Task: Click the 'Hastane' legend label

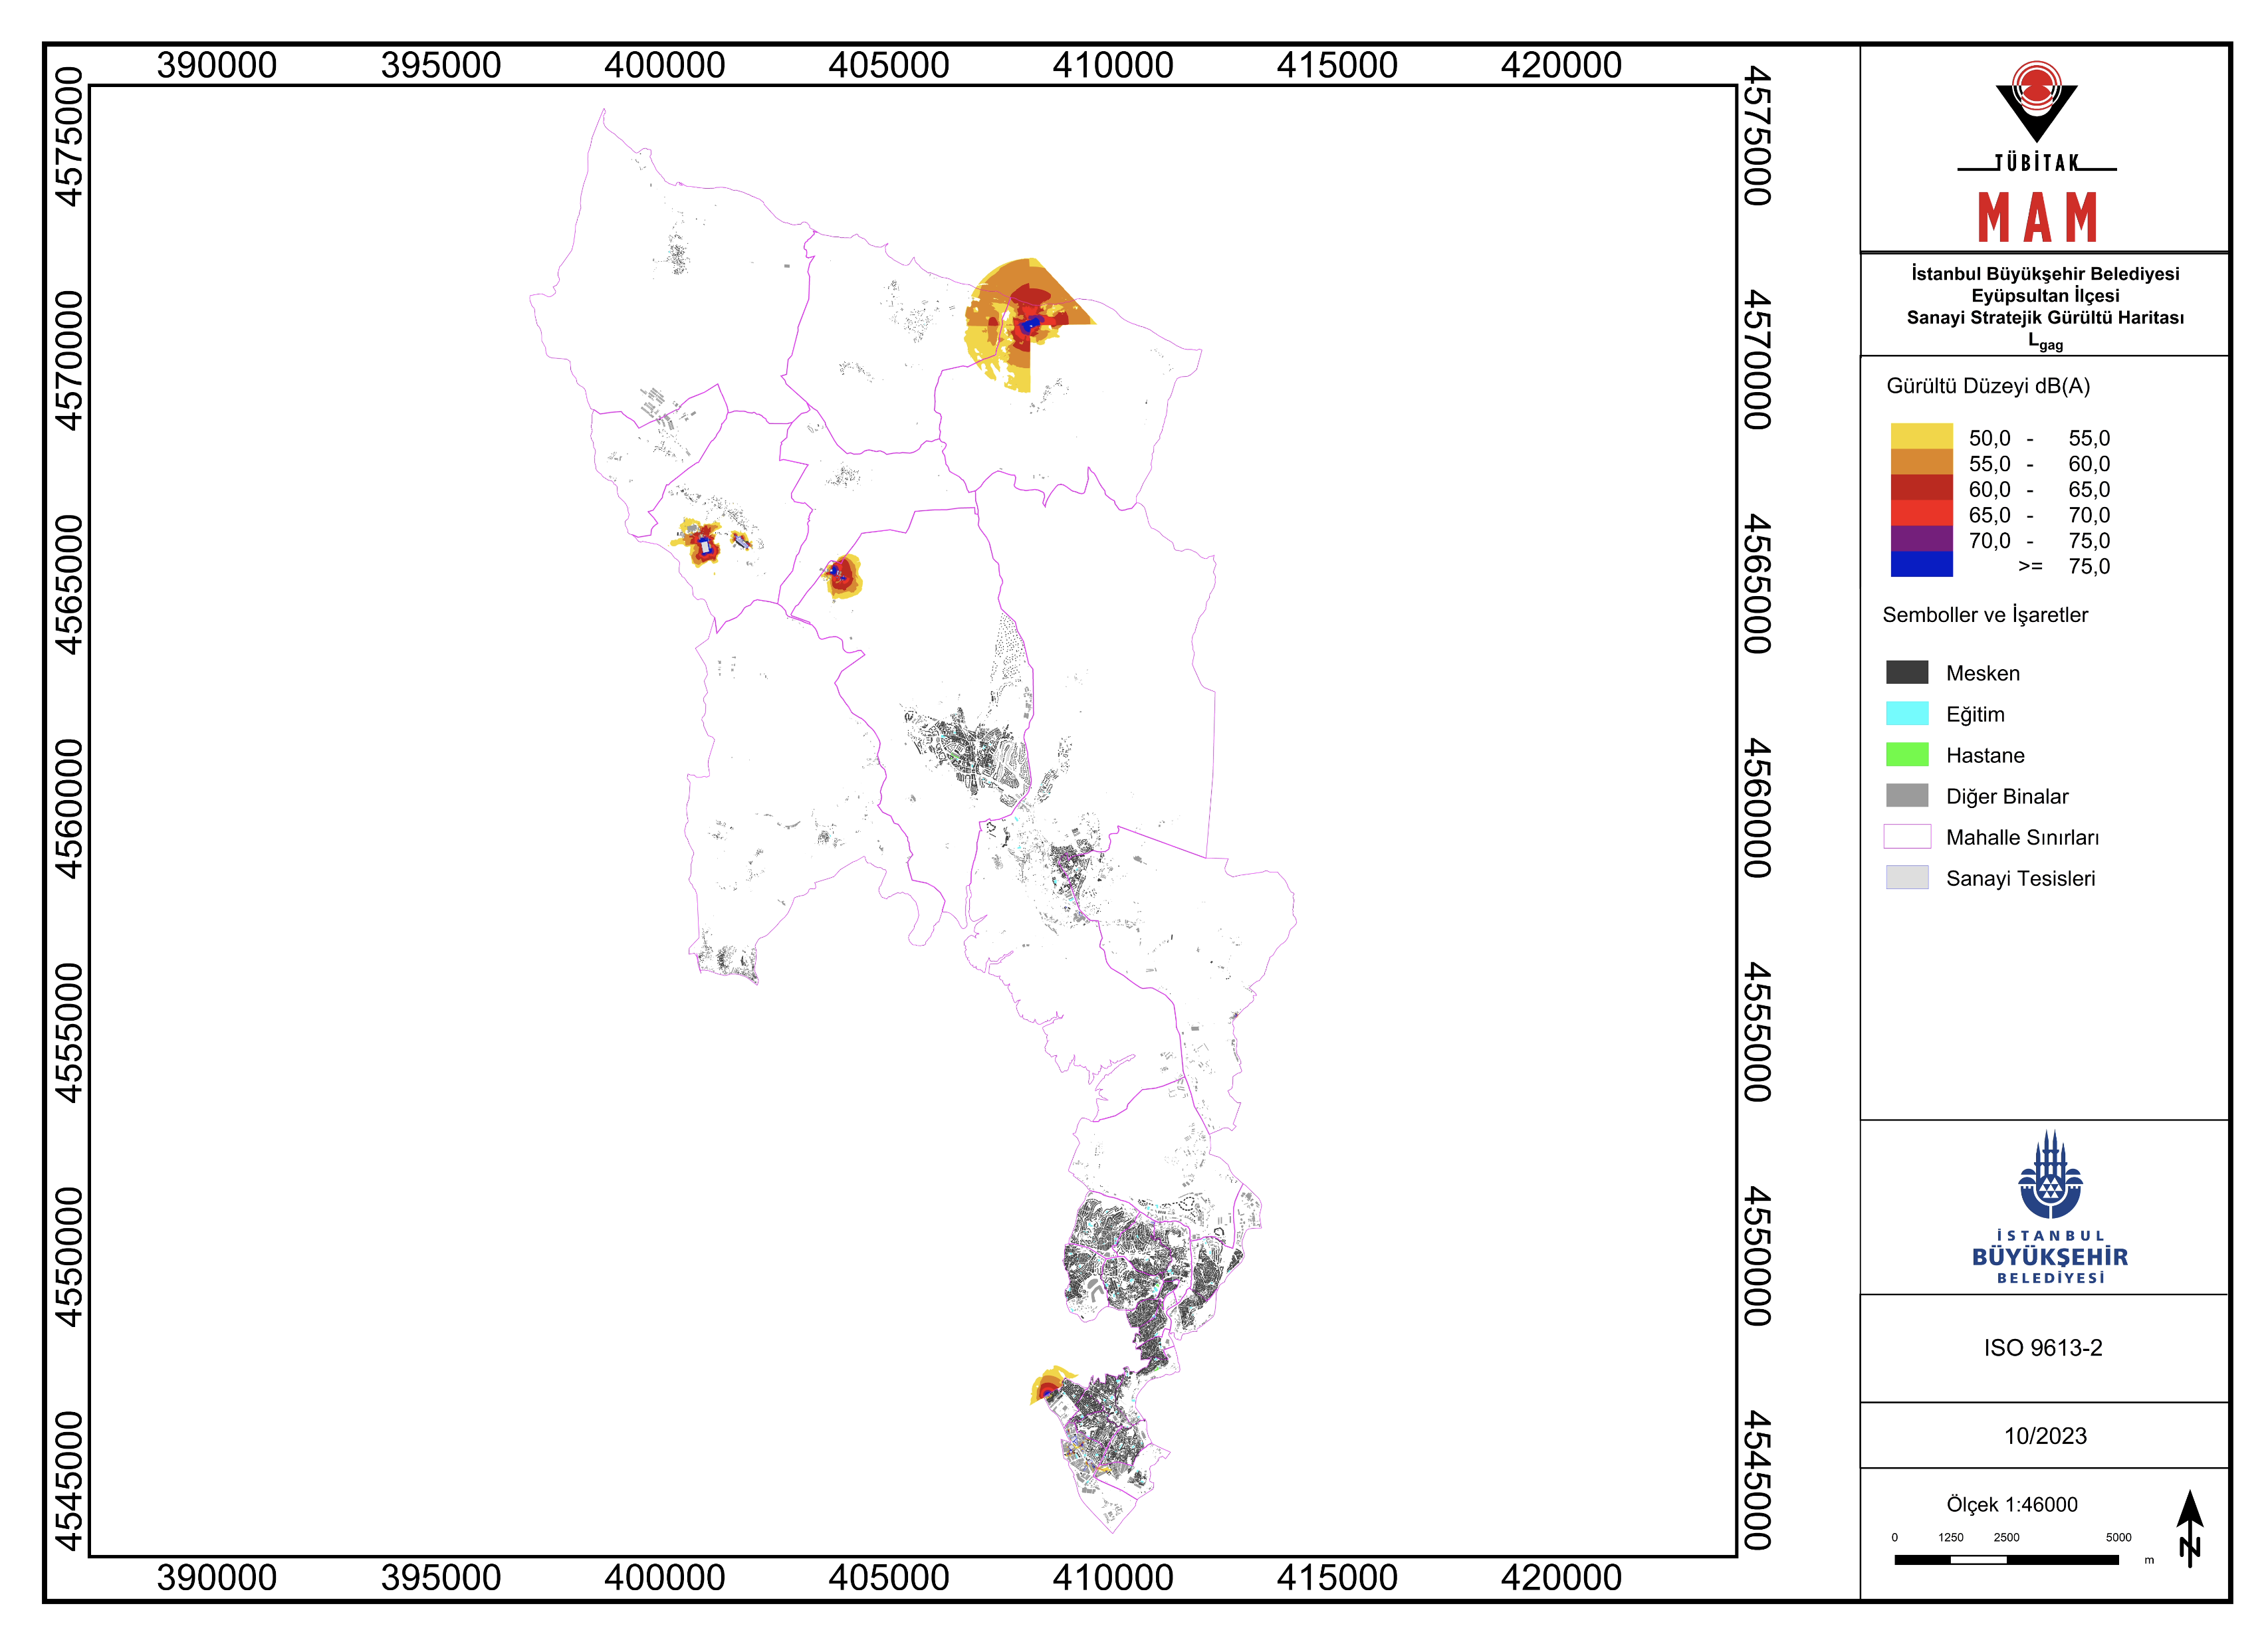Action: [x=1985, y=754]
